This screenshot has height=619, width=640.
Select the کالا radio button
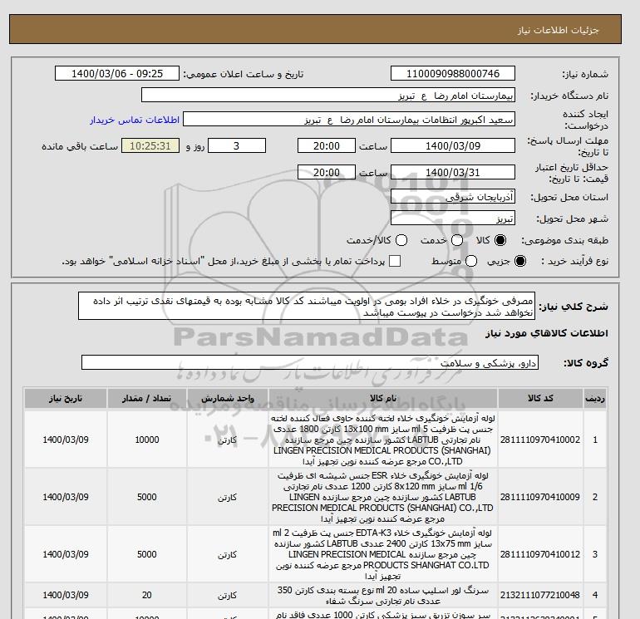tap(500, 240)
